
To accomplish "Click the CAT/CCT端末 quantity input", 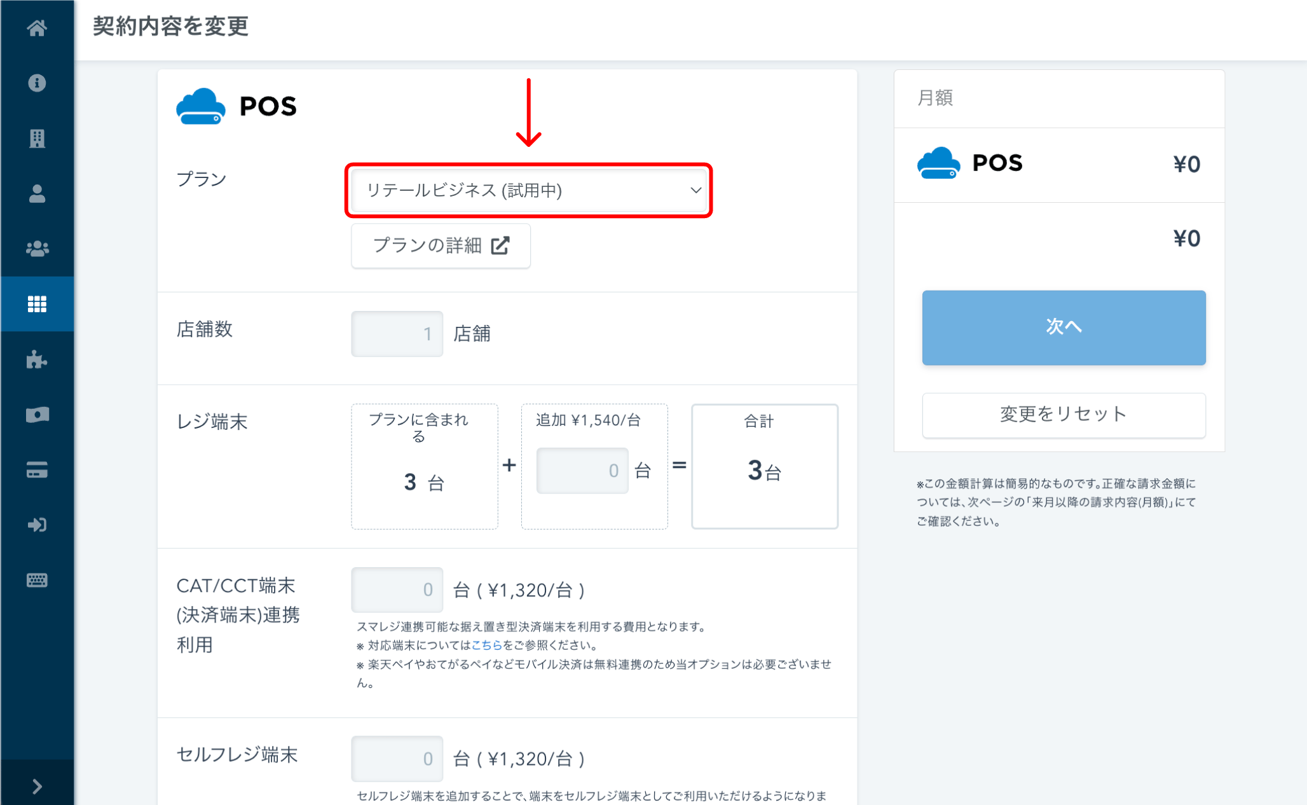I will (x=397, y=590).
